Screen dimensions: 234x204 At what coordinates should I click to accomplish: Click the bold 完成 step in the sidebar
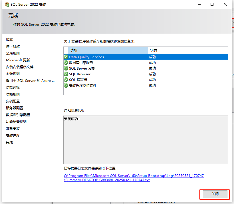point(9,142)
